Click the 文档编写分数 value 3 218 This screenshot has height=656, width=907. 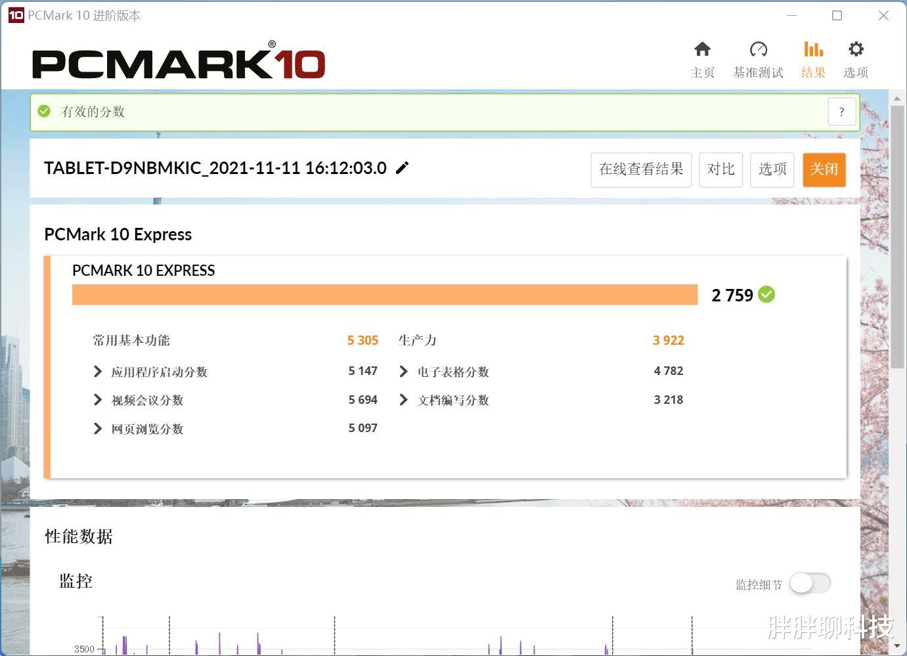click(669, 400)
